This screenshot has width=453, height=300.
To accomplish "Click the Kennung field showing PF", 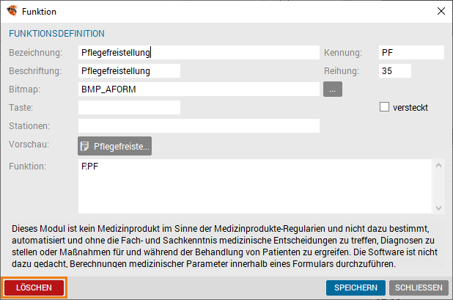I will pyautogui.click(x=411, y=53).
